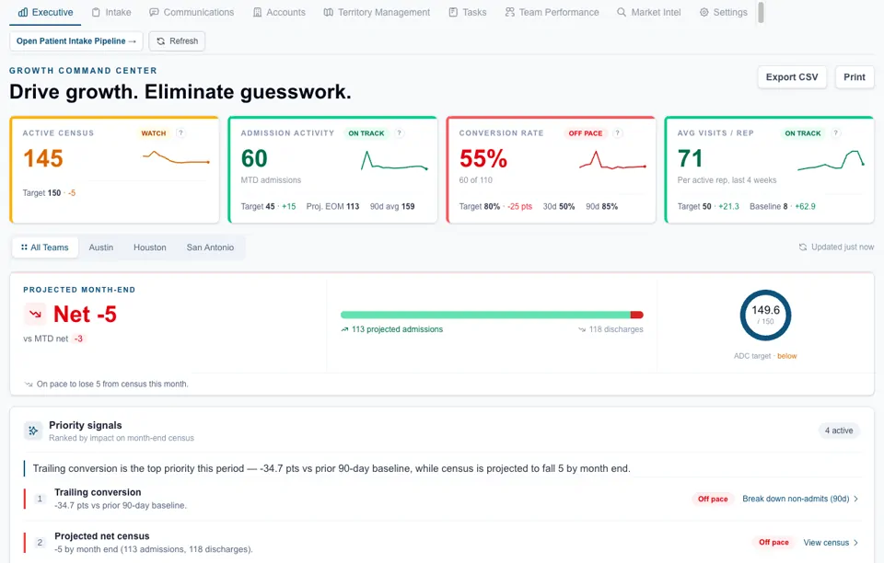The height and width of the screenshot is (563, 884).
Task: Go to the Accounts tab
Action: coord(279,12)
